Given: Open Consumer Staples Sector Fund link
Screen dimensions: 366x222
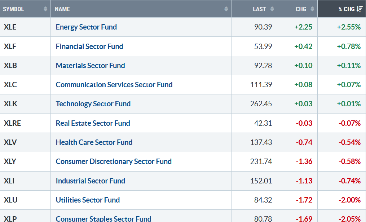Looking at the screenshot, I should click(103, 218).
